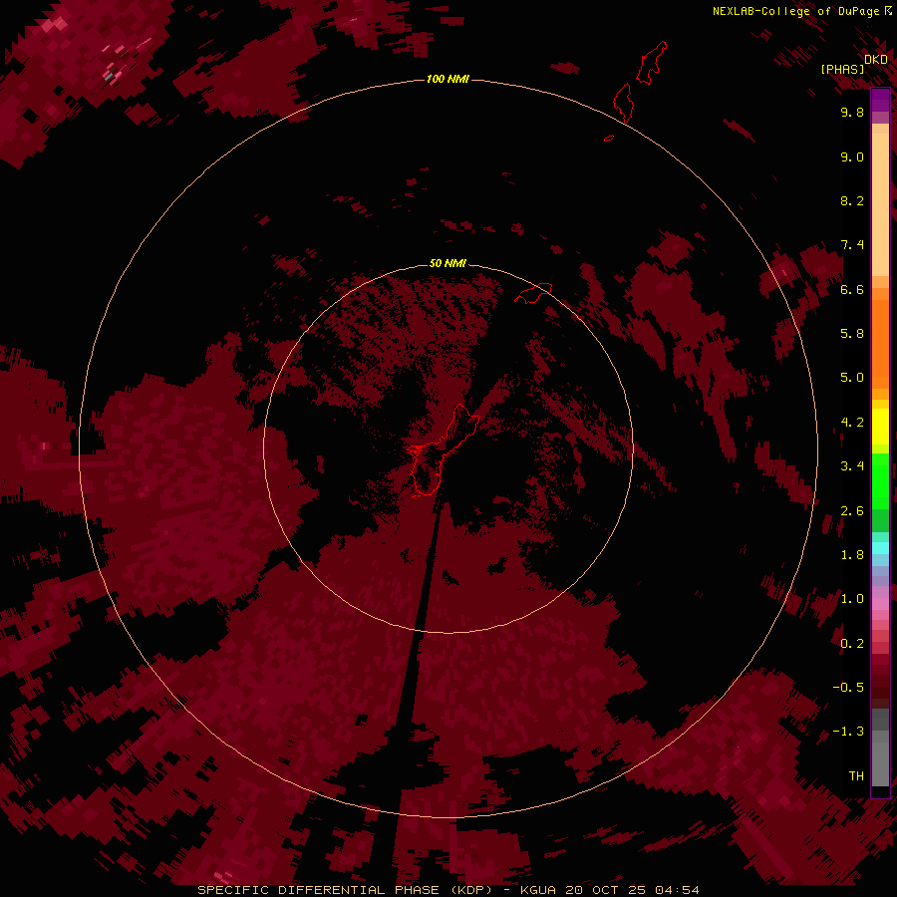Pick the gray segment near TH
The width and height of the screenshot is (897, 897).
[880, 763]
